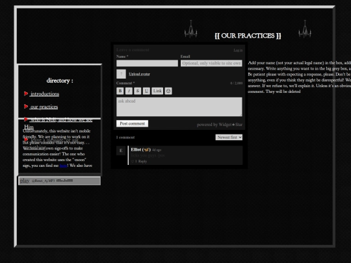Screen dimensions: 351x263
Task: Click the Post comment button
Action: tap(133, 123)
